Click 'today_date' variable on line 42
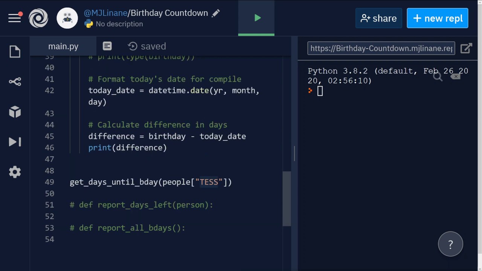Viewport: 482px width, 271px height. [111, 91]
